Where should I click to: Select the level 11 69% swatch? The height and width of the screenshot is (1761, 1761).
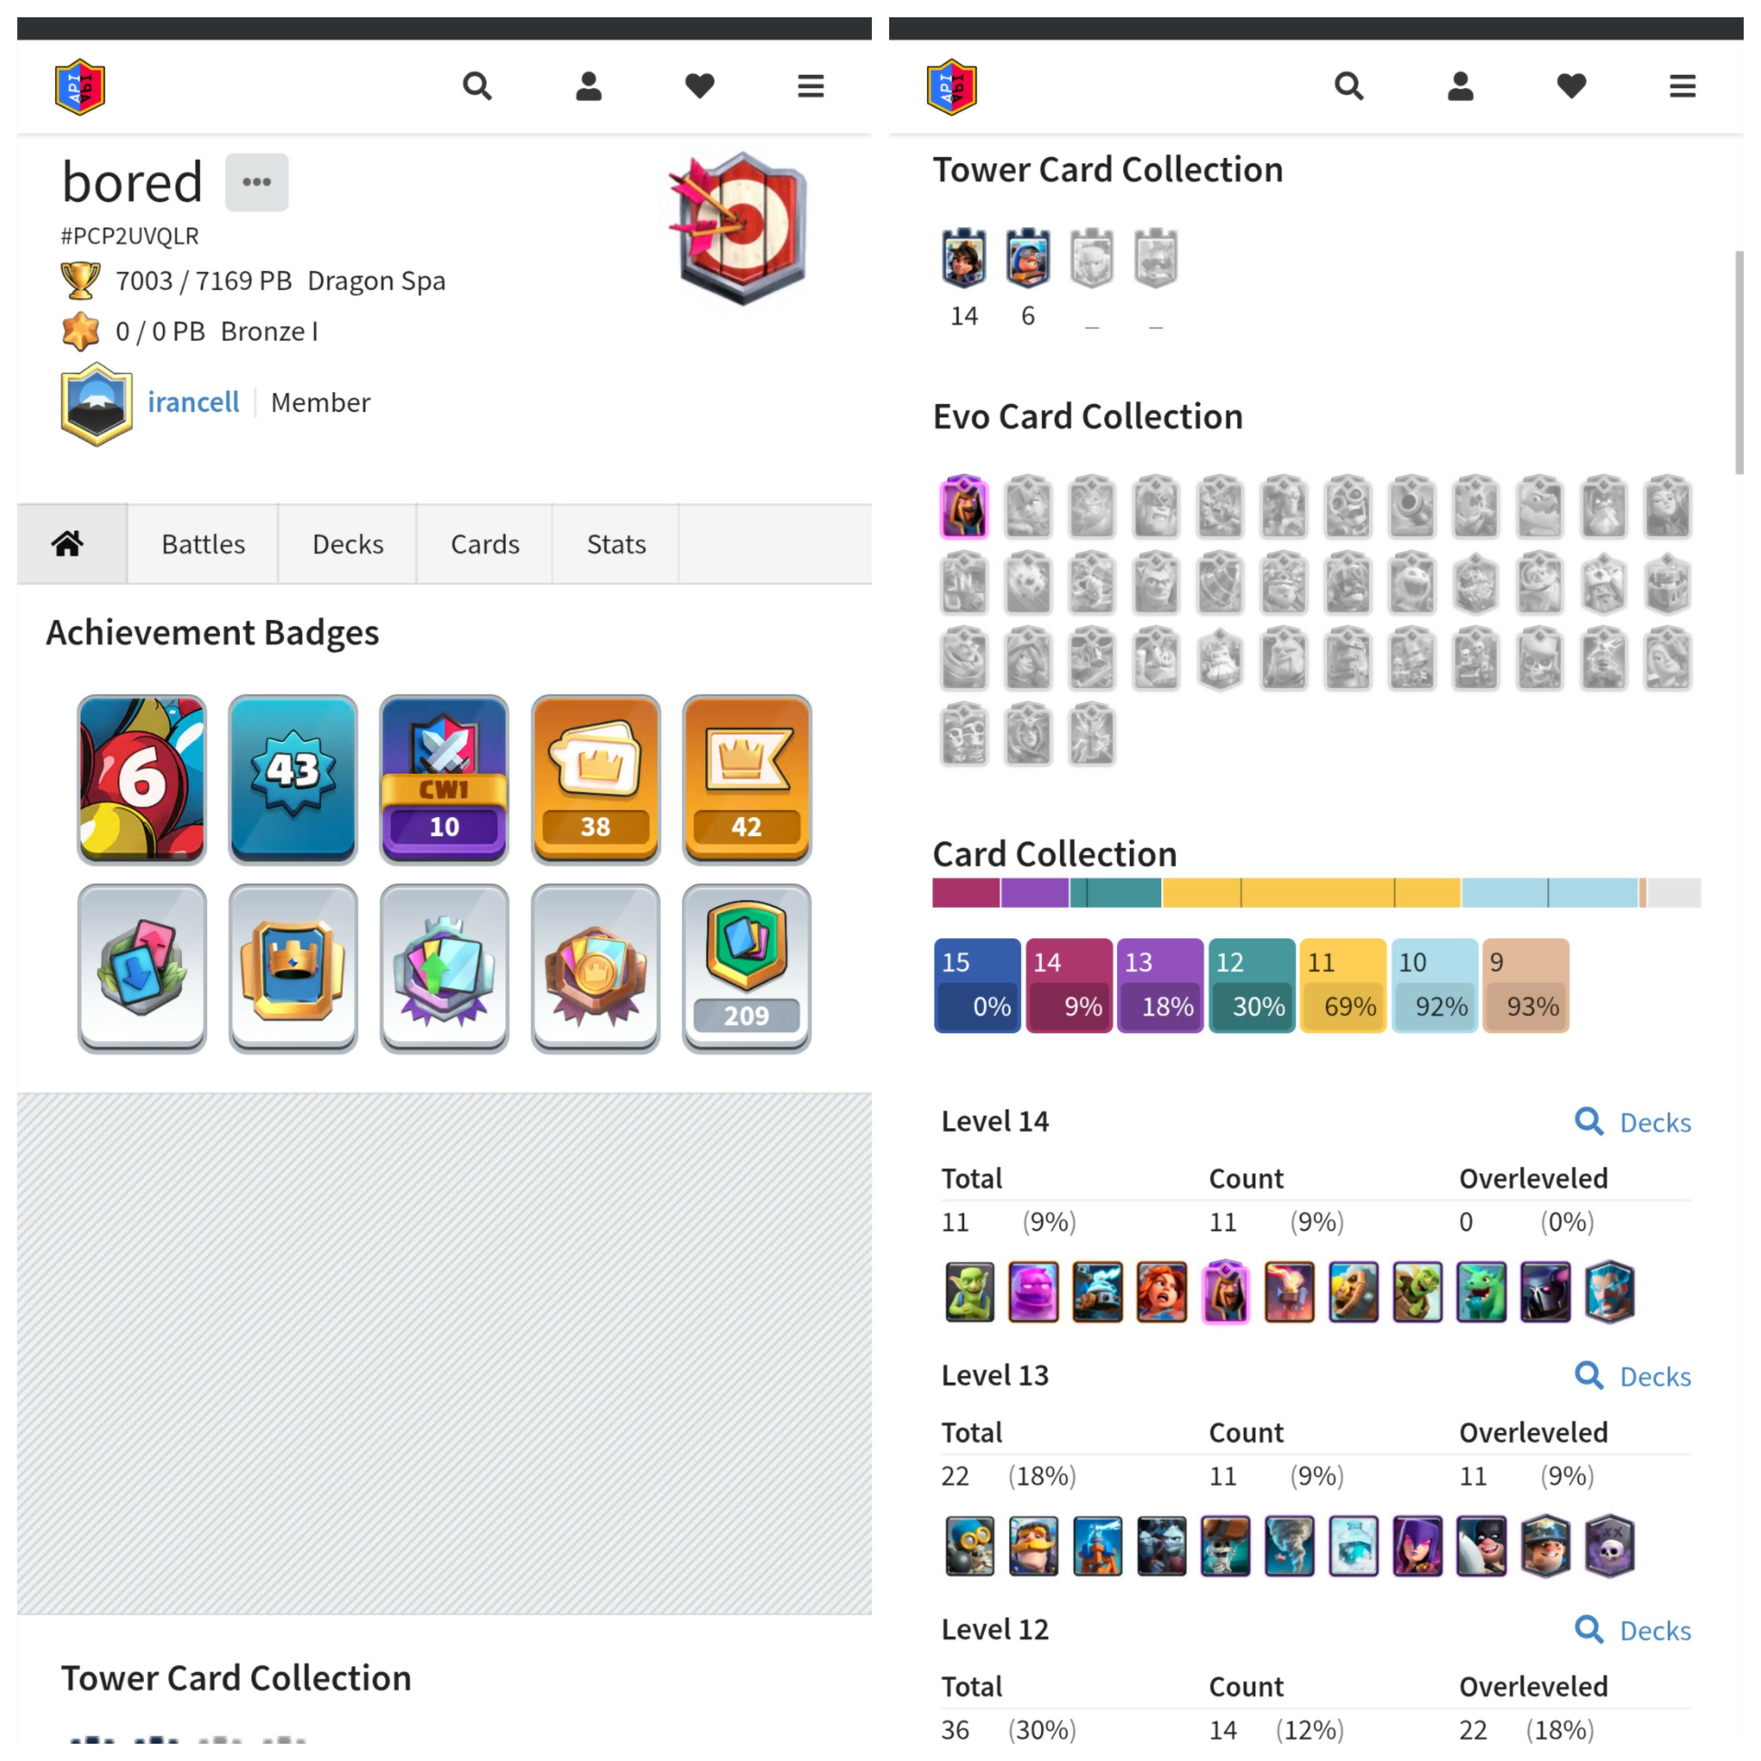coord(1343,985)
